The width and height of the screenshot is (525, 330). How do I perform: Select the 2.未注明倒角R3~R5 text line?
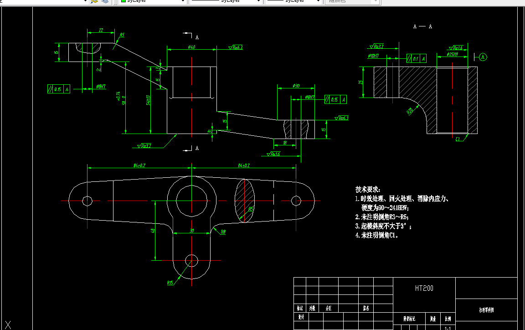[382, 217]
